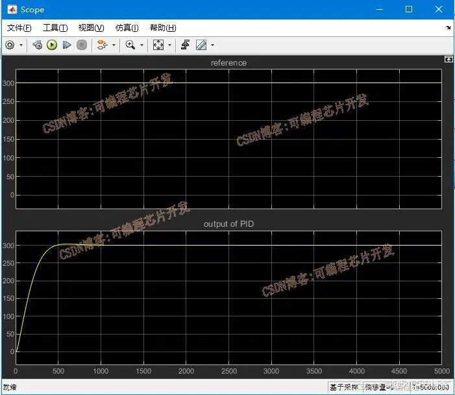
Task: Click the 'output of PID' plot title
Action: tap(228, 224)
